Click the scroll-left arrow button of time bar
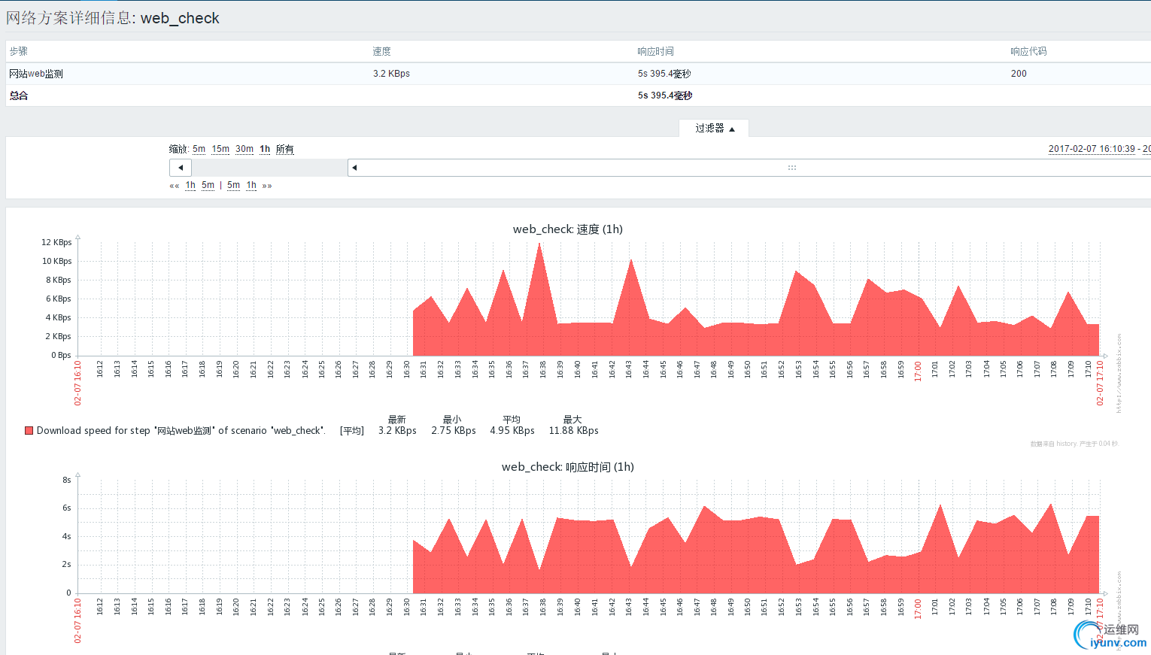Image resolution: width=1151 pixels, height=655 pixels. click(181, 168)
